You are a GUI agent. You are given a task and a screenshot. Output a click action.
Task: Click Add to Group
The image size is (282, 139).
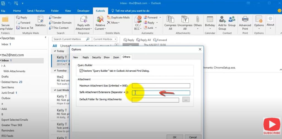(222, 23)
